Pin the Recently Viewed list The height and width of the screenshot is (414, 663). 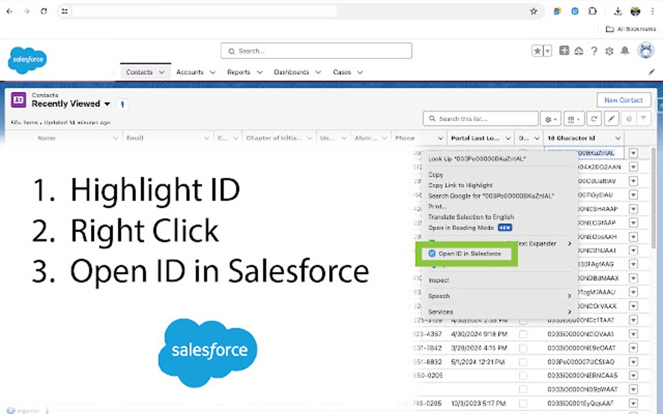pyautogui.click(x=122, y=104)
